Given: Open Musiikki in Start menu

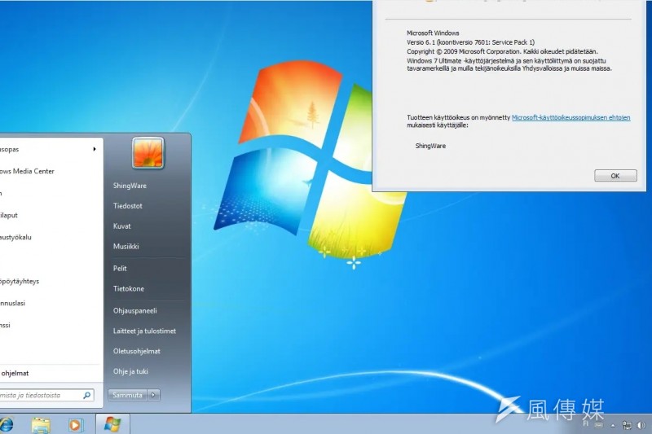Looking at the screenshot, I should coord(126,246).
